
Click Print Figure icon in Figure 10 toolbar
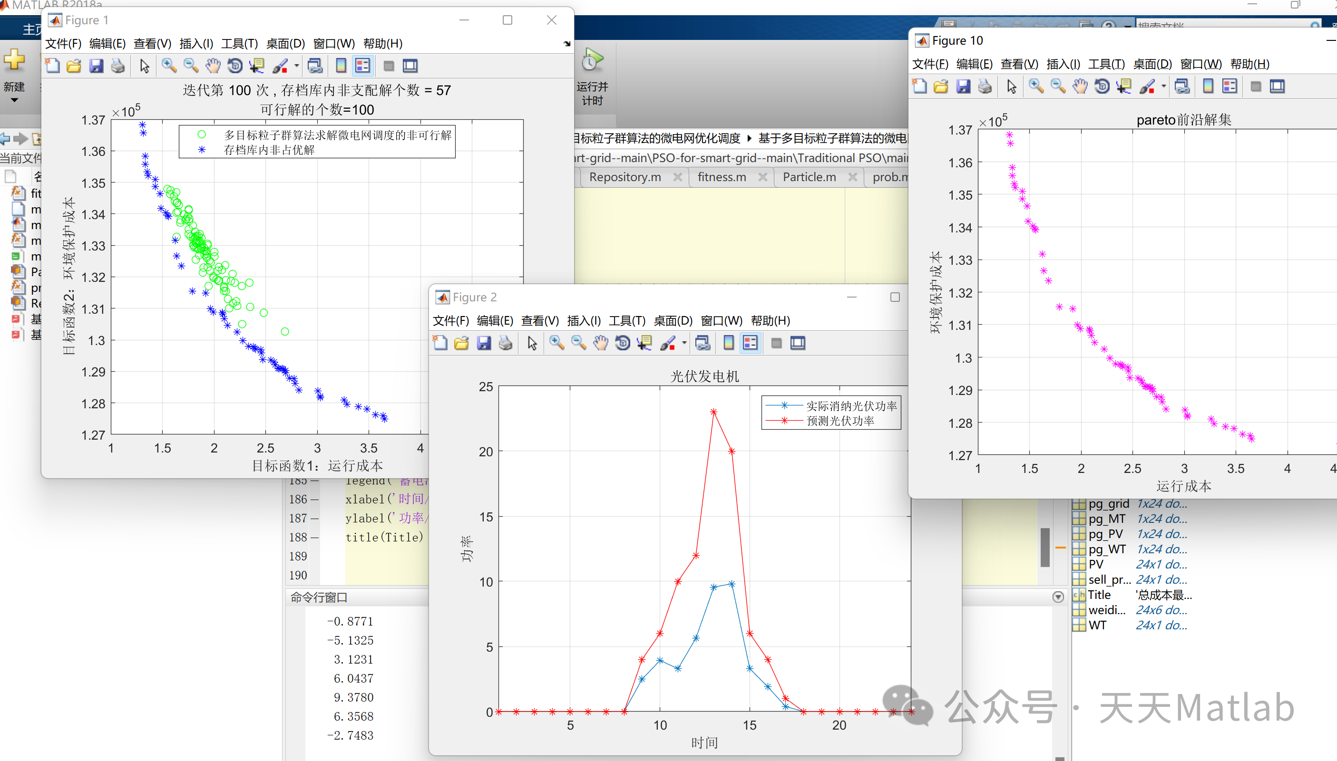985,87
